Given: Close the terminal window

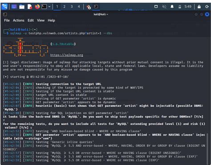Looking at the screenshot, I should click(207, 14).
